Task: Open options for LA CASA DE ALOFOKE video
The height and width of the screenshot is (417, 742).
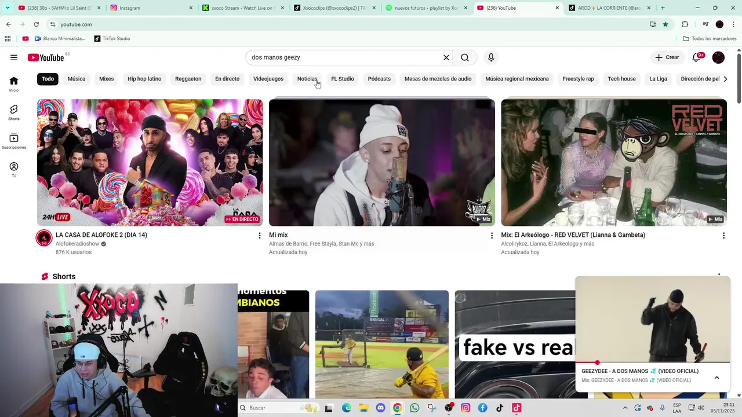Action: click(x=260, y=236)
